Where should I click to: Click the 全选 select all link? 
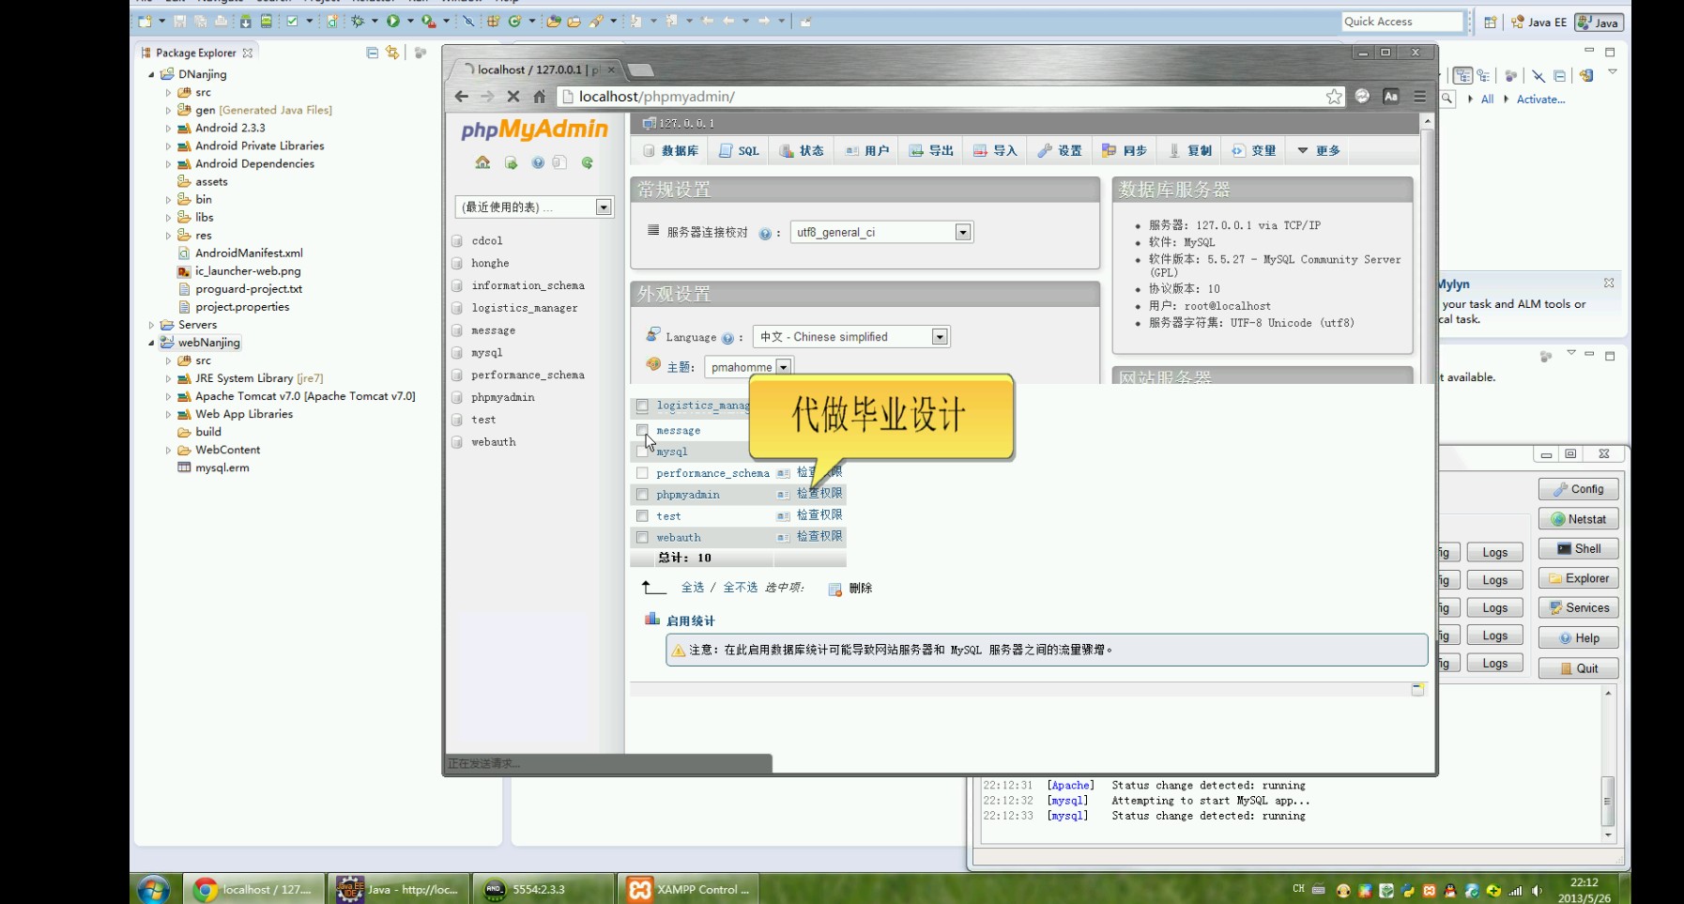(693, 588)
